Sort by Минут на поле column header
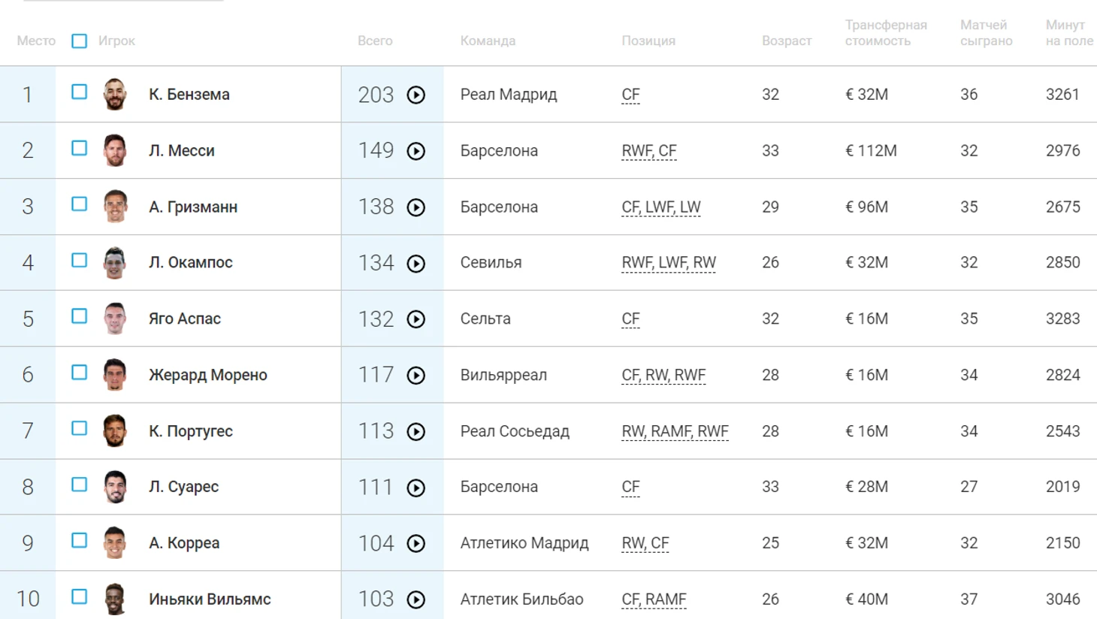Viewport: 1097px width, 619px height. [1069, 33]
